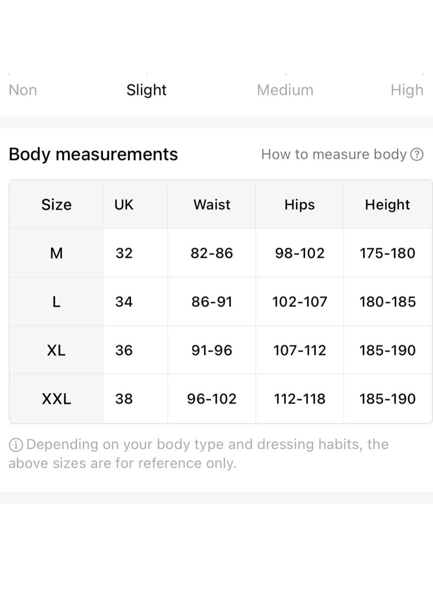This screenshot has height=590, width=433.
Task: Open the question mark help icon
Action: 416,155
